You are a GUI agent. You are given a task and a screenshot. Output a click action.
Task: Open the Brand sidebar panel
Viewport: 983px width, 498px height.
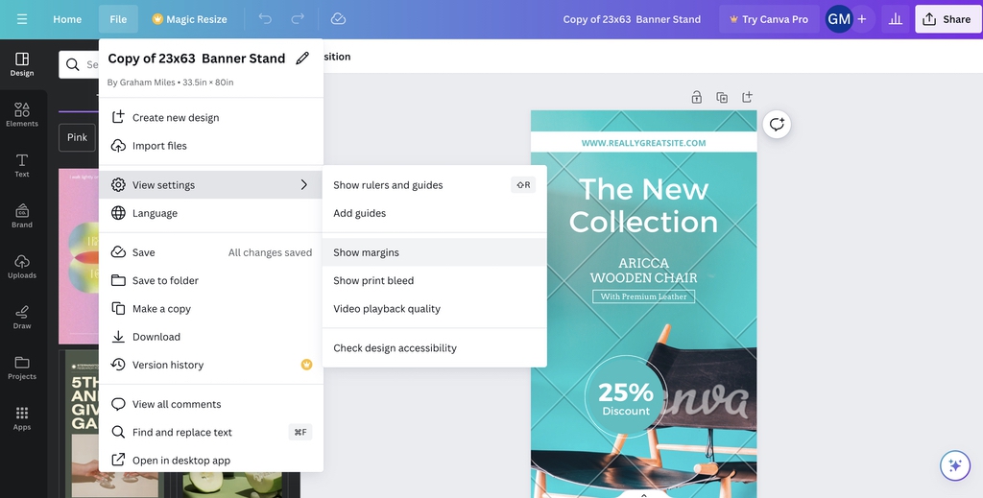coord(22,216)
